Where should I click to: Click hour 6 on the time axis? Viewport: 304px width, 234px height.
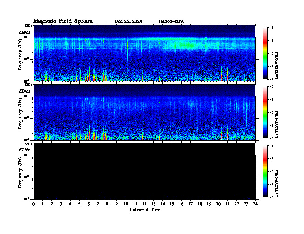[x=89, y=204]
